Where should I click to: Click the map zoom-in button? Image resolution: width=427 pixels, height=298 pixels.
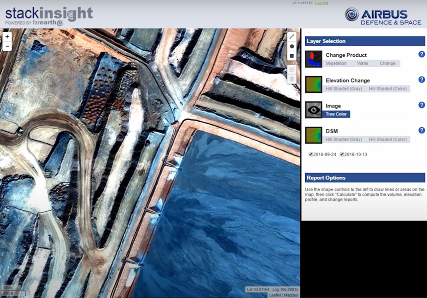coord(7,37)
